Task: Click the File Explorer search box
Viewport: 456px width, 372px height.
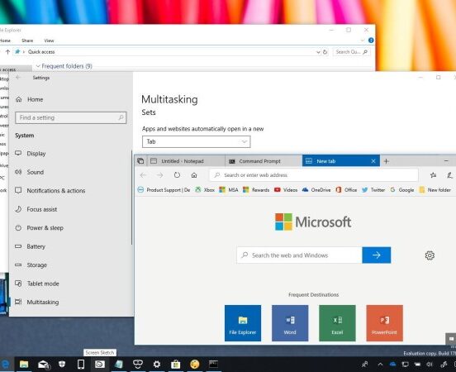Action: point(351,52)
